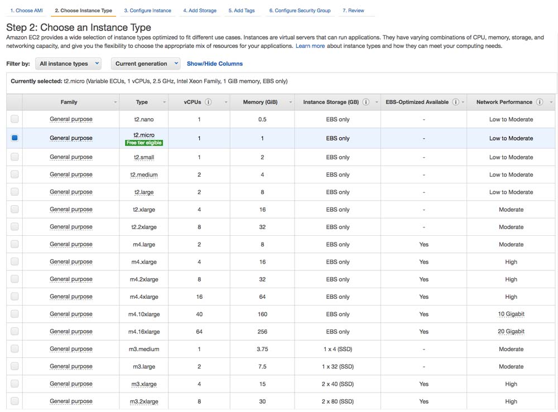The height and width of the screenshot is (412, 558).
Task: Follow the Learn more link
Action: [x=310, y=46]
